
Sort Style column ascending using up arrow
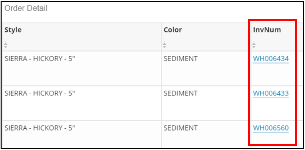click(6, 44)
